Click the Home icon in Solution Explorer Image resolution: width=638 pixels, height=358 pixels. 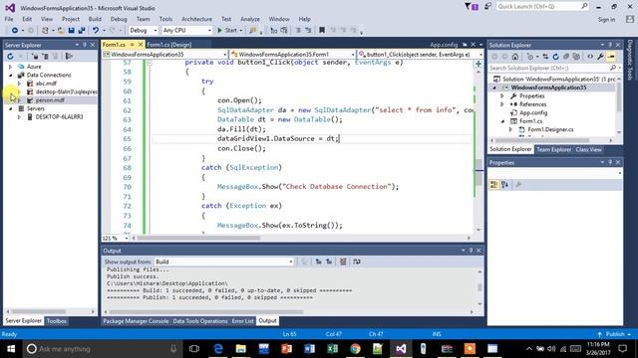tap(515, 57)
